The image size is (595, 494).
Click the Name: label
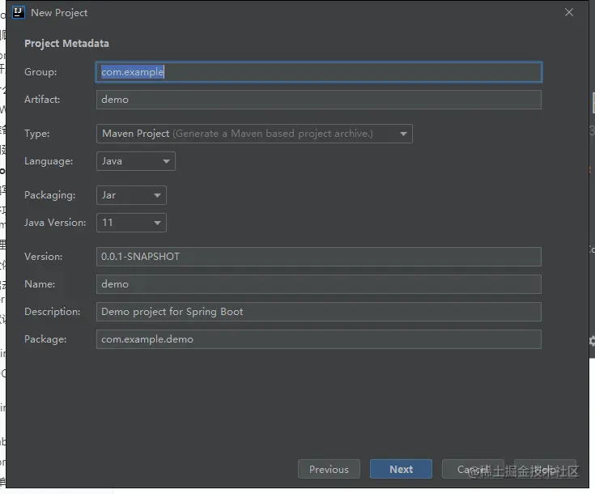click(x=40, y=284)
